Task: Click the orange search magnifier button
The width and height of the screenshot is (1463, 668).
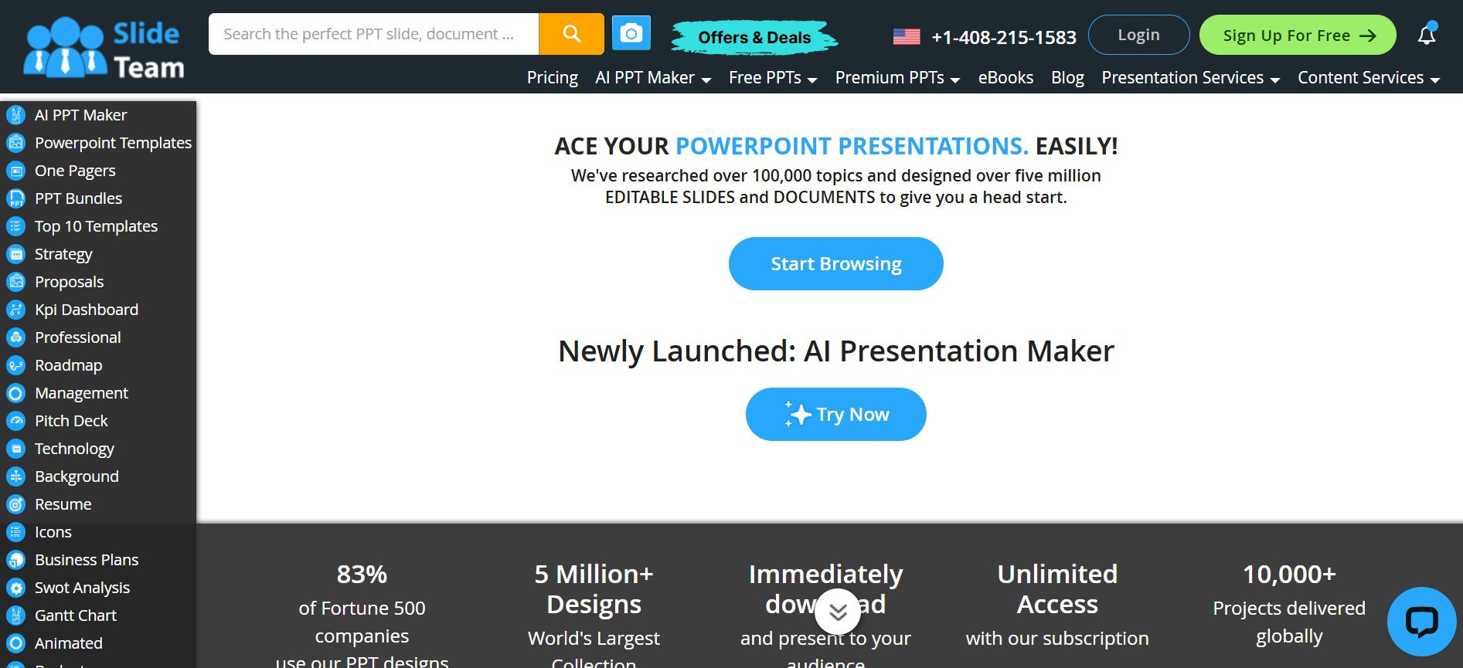Action: (571, 34)
